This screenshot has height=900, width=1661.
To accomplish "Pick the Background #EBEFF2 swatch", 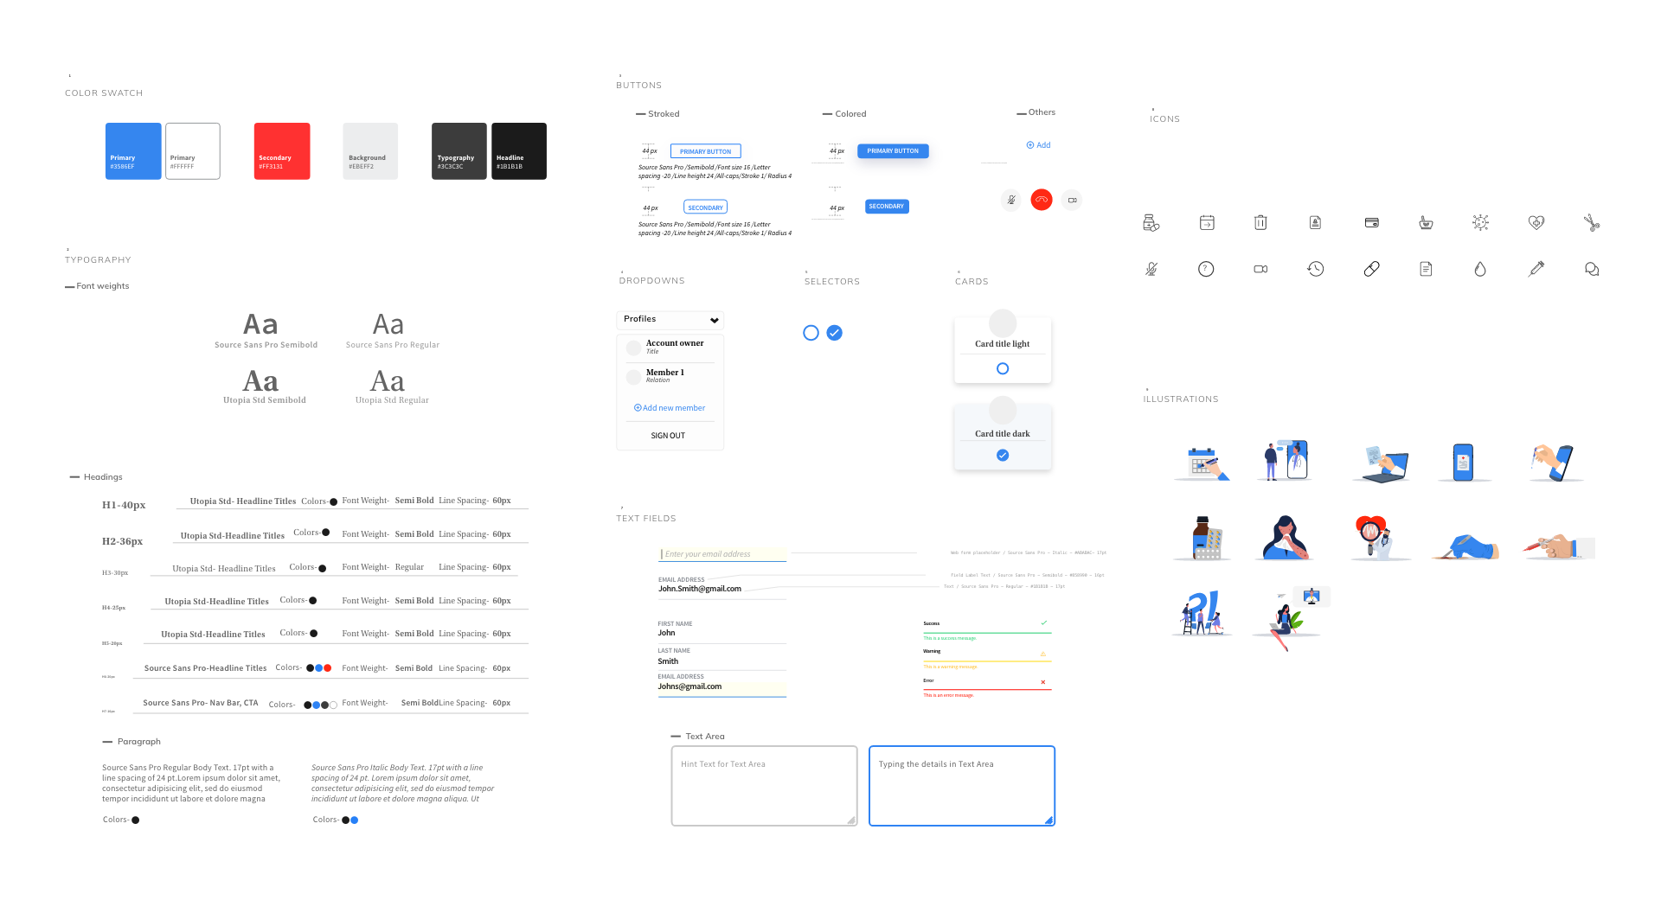I will (370, 151).
